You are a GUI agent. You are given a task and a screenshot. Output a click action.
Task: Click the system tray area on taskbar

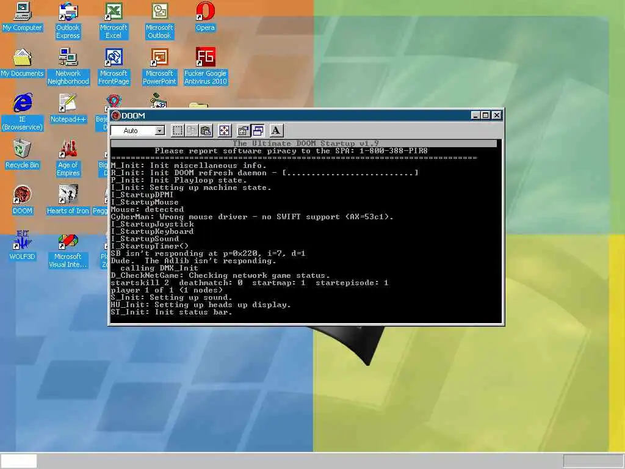coord(593,461)
